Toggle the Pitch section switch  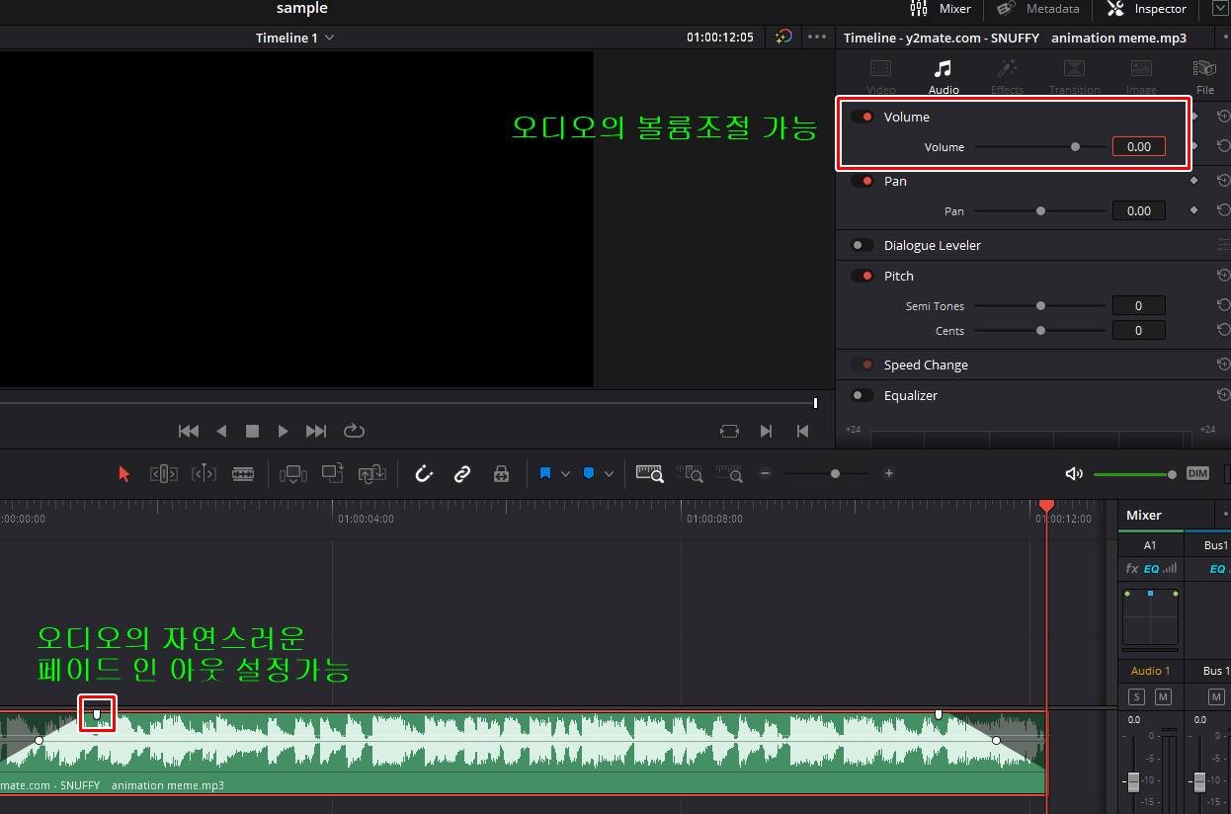(862, 276)
